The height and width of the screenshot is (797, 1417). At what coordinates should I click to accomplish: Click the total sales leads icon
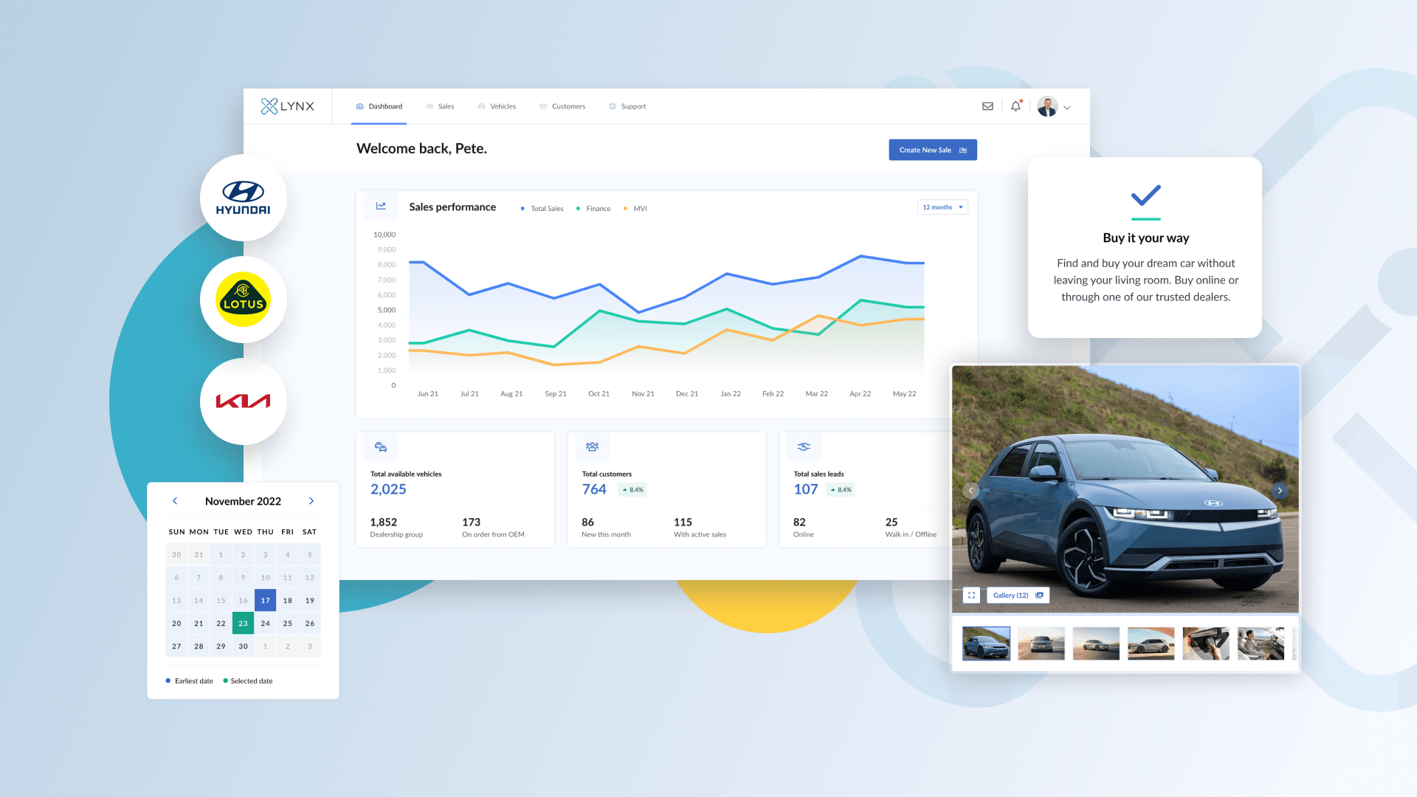click(804, 446)
